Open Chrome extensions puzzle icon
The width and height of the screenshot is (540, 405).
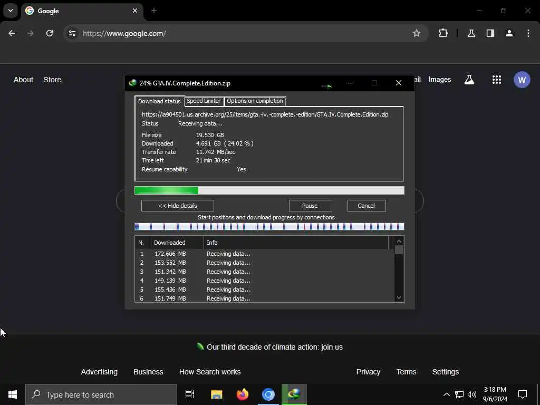pos(443,33)
